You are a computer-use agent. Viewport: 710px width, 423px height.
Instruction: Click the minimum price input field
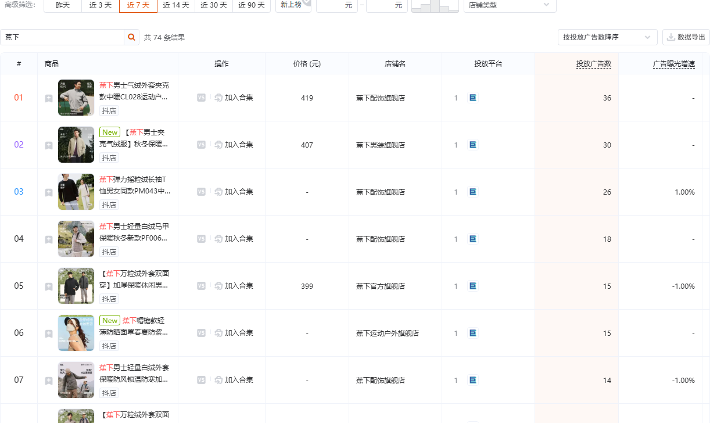[x=337, y=5]
